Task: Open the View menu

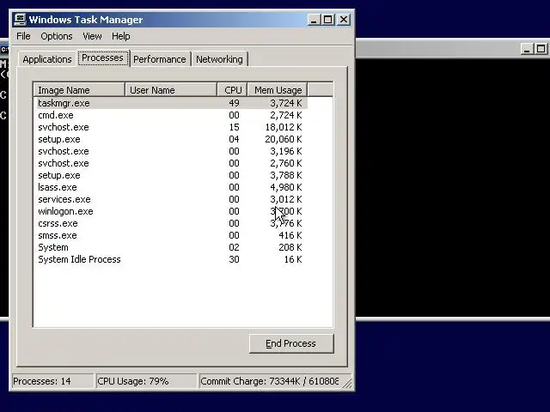Action: pos(92,36)
